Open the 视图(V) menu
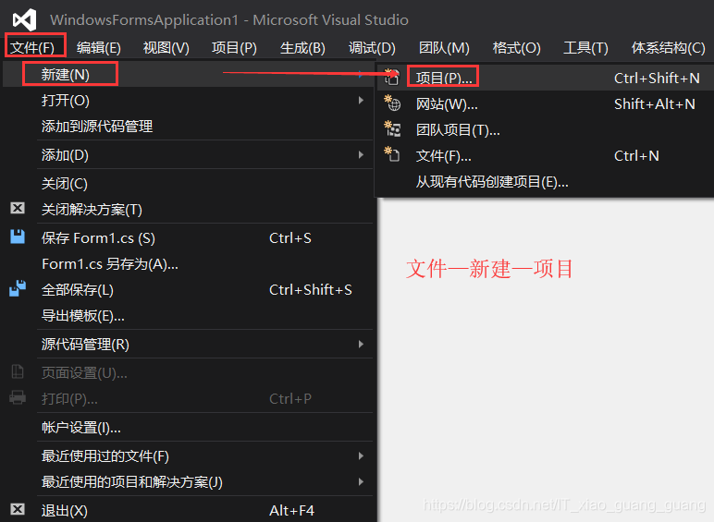The height and width of the screenshot is (522, 714). [166, 47]
